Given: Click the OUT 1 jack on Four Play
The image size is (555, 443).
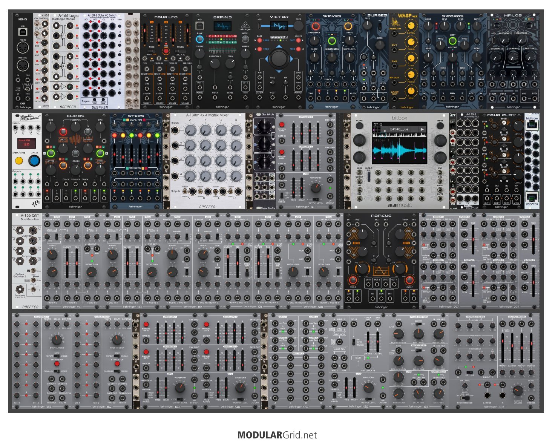Looking at the screenshot, I should (487, 198).
